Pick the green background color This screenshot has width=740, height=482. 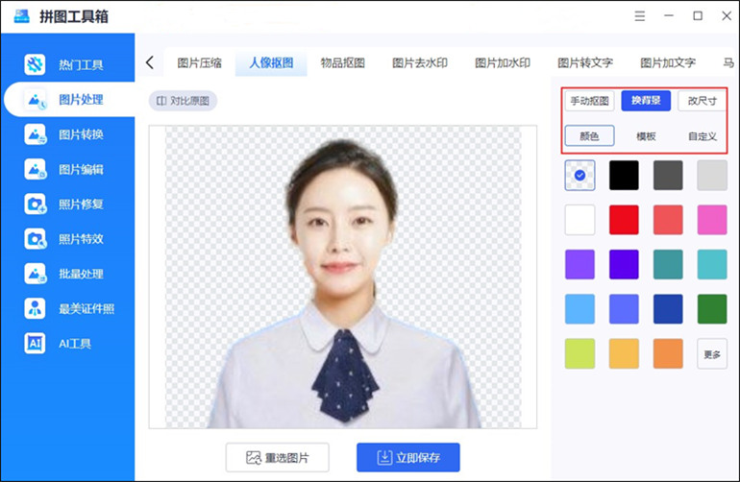pos(712,309)
